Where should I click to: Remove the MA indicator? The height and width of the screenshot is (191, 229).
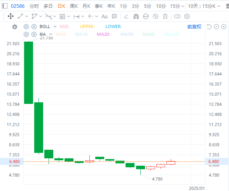[x=34, y=35]
